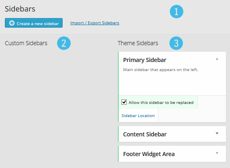Open Import / Export Sidebars link
The height and width of the screenshot is (168, 230).
[x=95, y=23]
